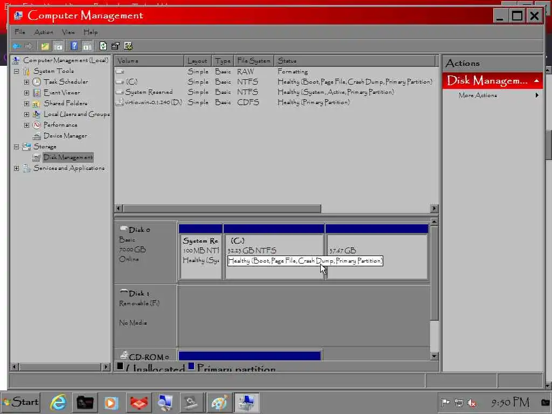Image resolution: width=552 pixels, height=414 pixels.
Task: Open Windows Media Player from taskbar
Action: (x=111, y=402)
